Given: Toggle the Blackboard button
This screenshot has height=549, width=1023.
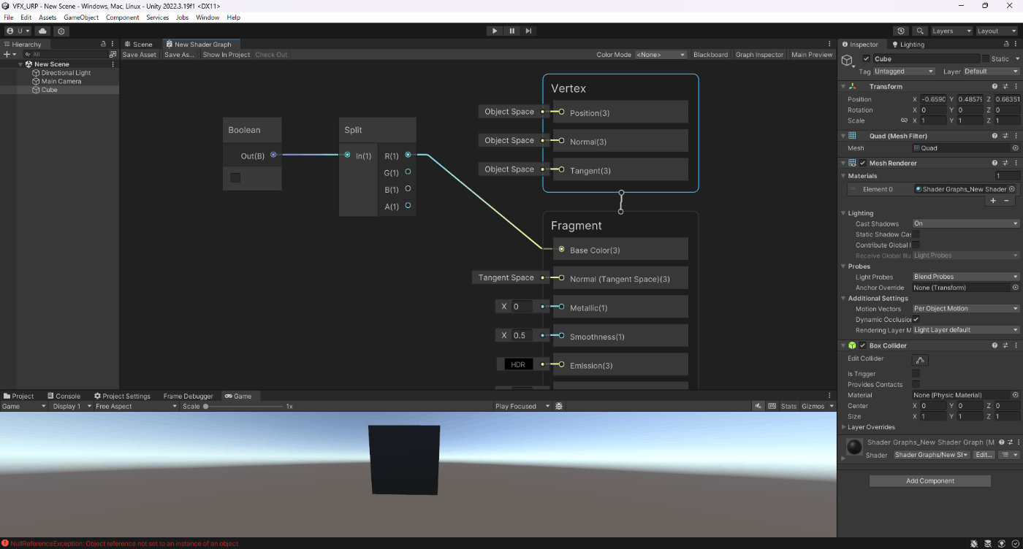Looking at the screenshot, I should coord(711,55).
